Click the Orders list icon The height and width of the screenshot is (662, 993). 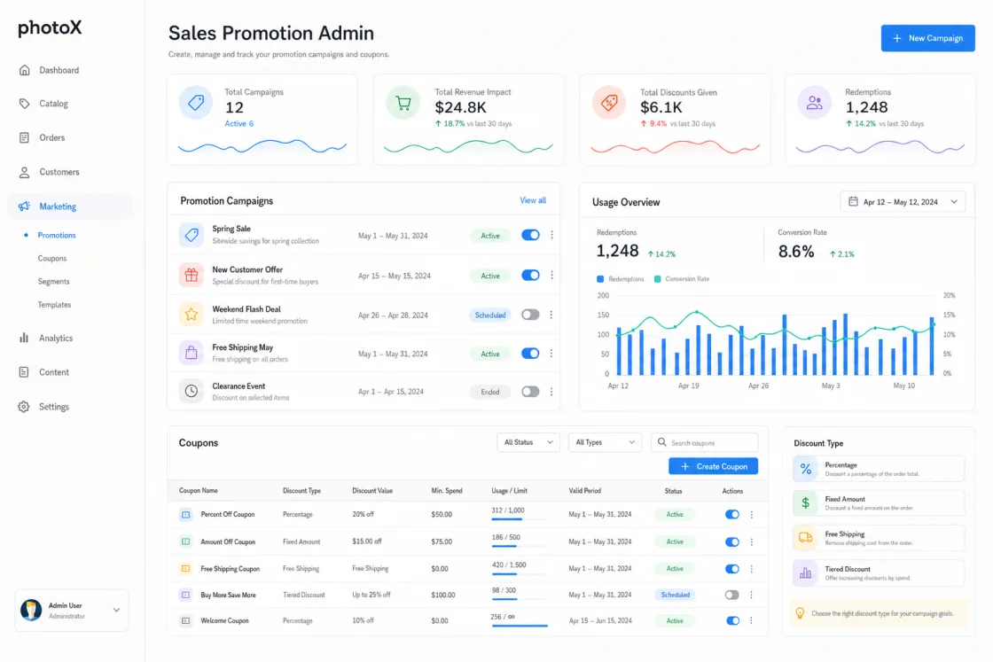pos(24,138)
